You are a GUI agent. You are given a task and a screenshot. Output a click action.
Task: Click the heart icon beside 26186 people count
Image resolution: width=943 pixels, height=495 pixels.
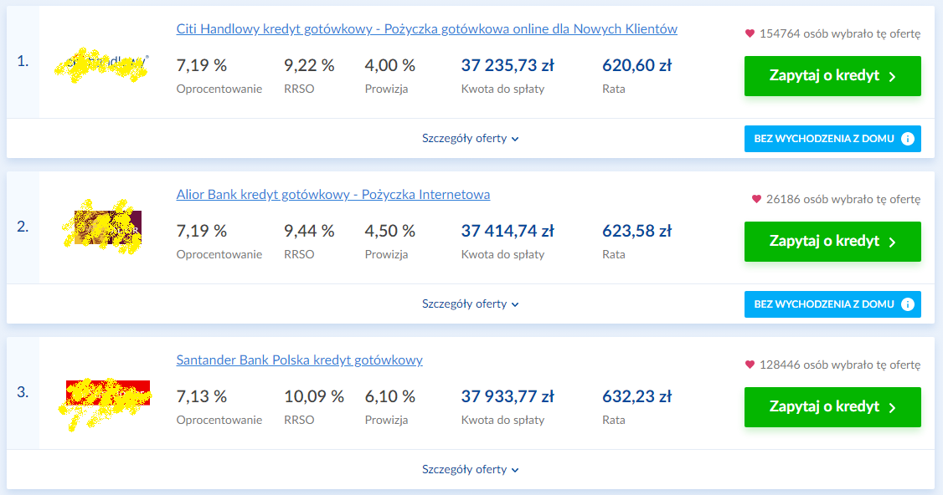(x=756, y=200)
